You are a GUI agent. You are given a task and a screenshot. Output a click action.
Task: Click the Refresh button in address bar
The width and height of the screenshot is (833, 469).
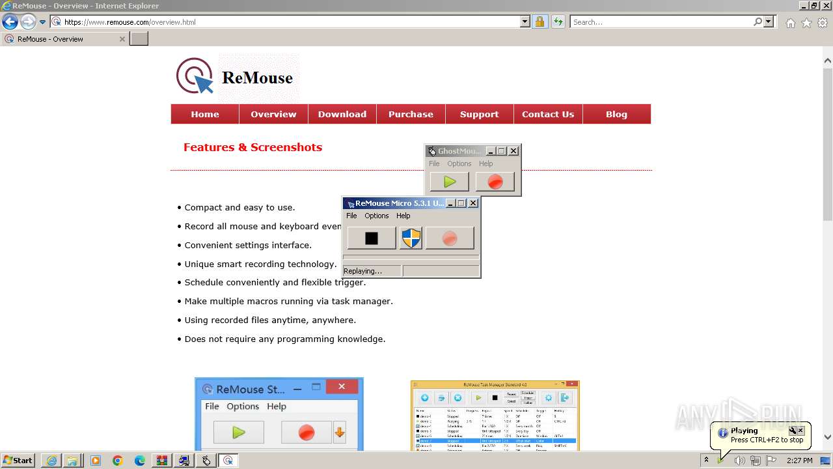(558, 21)
